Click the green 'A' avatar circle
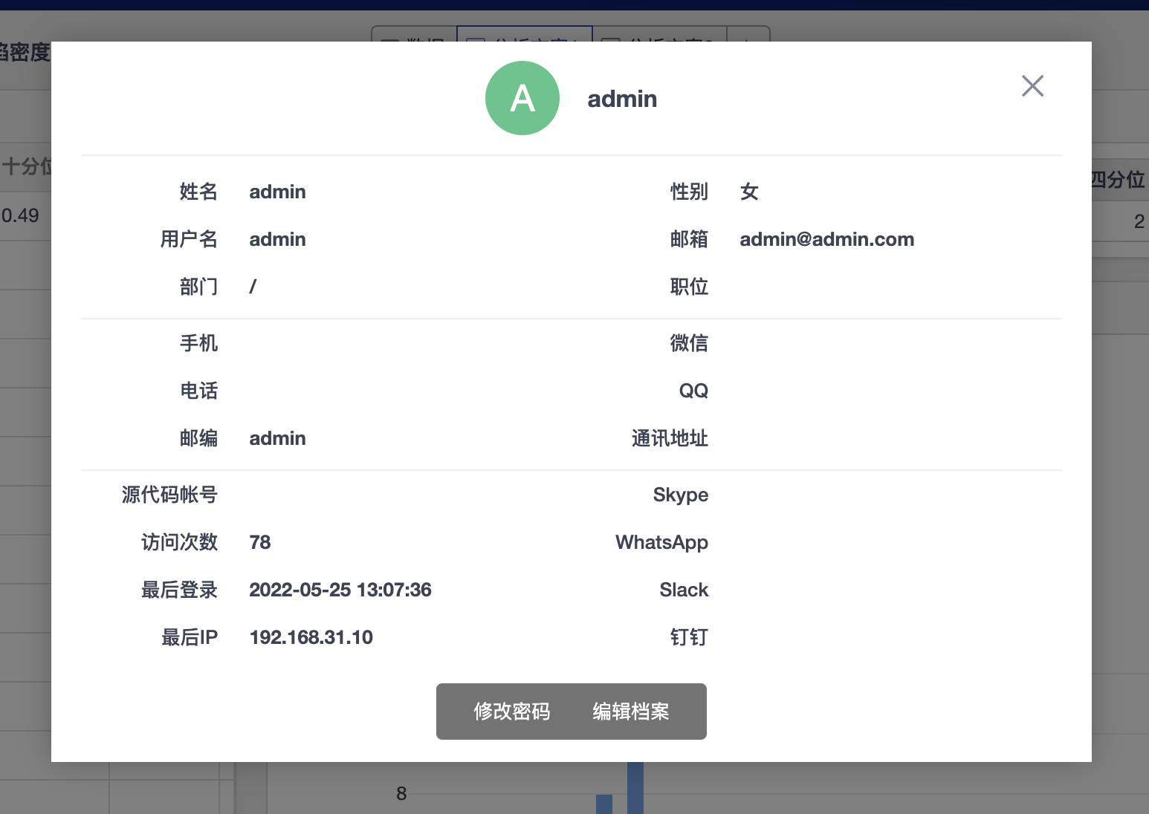Viewport: 1149px width, 814px height. click(522, 98)
